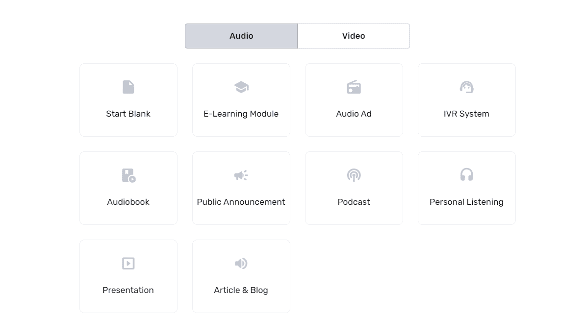Open the Personal Listening label

(466, 202)
